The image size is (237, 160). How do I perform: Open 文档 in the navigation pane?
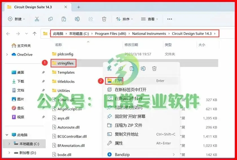18,90
